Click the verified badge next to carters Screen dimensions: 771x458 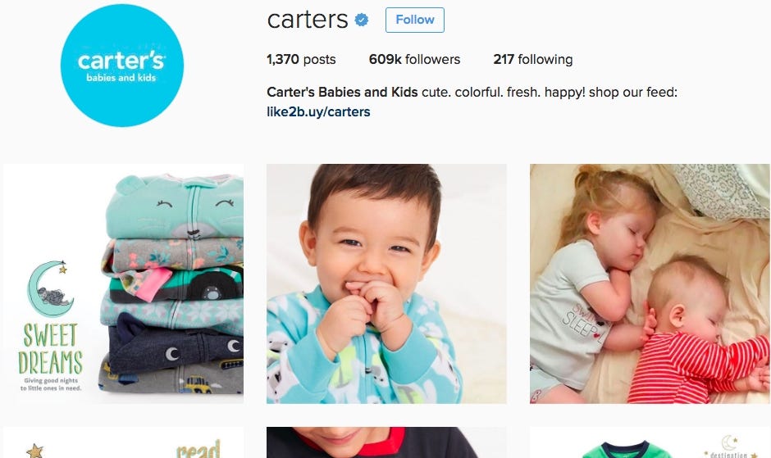click(362, 20)
